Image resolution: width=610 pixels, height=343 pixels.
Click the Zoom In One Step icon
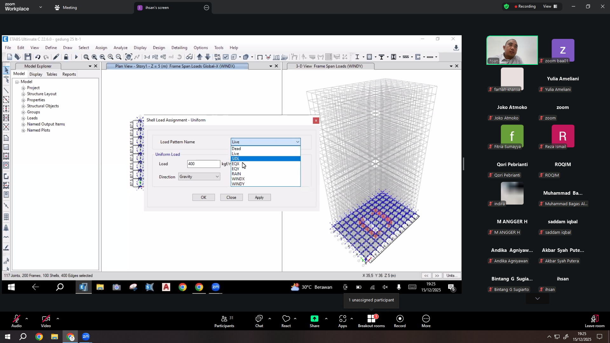pos(111,57)
